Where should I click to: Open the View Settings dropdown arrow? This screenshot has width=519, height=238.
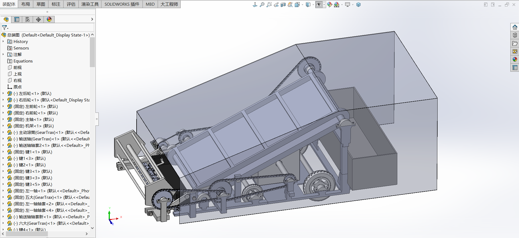(x=353, y=5)
